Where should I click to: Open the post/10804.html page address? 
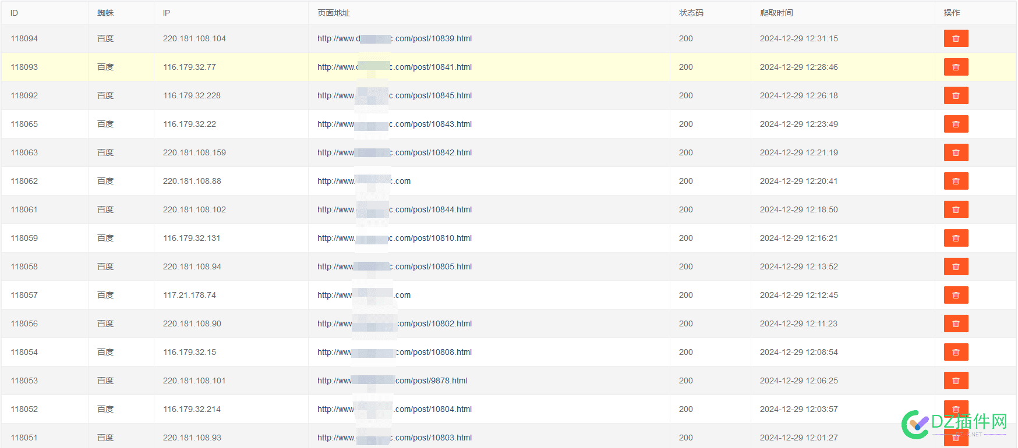(394, 409)
